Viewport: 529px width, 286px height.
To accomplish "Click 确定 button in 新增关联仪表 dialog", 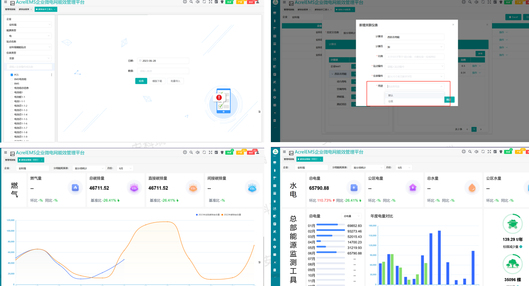I will pos(449,100).
